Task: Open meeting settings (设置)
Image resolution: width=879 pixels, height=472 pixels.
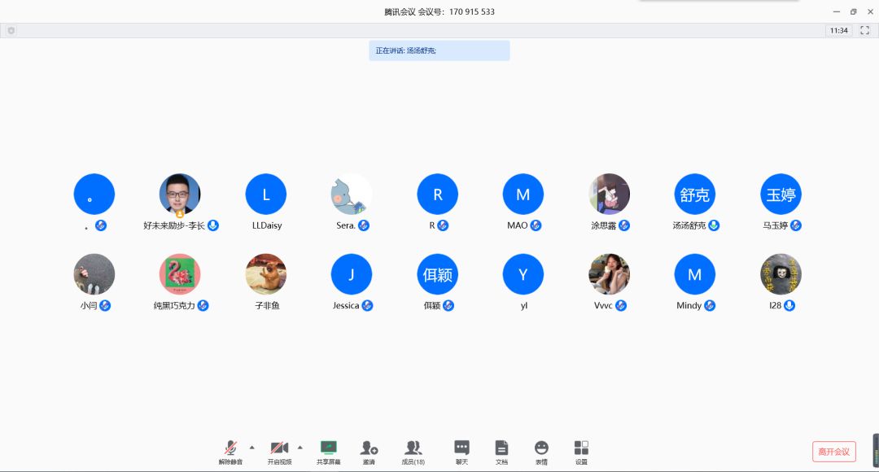Action: click(581, 448)
